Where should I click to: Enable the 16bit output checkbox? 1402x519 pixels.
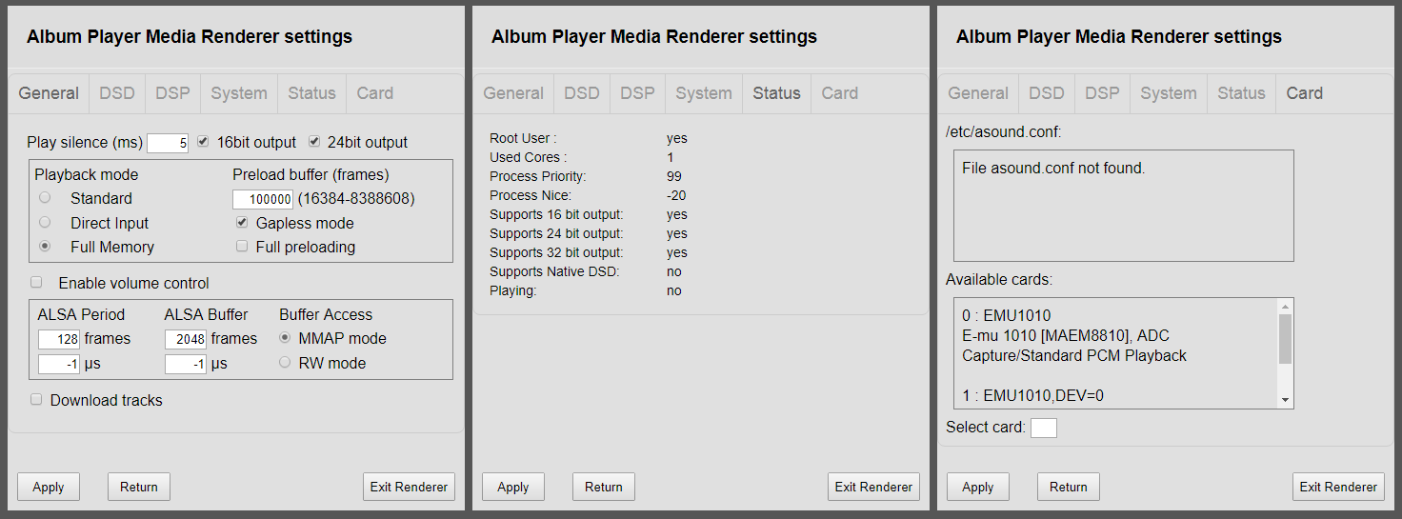pos(203,142)
